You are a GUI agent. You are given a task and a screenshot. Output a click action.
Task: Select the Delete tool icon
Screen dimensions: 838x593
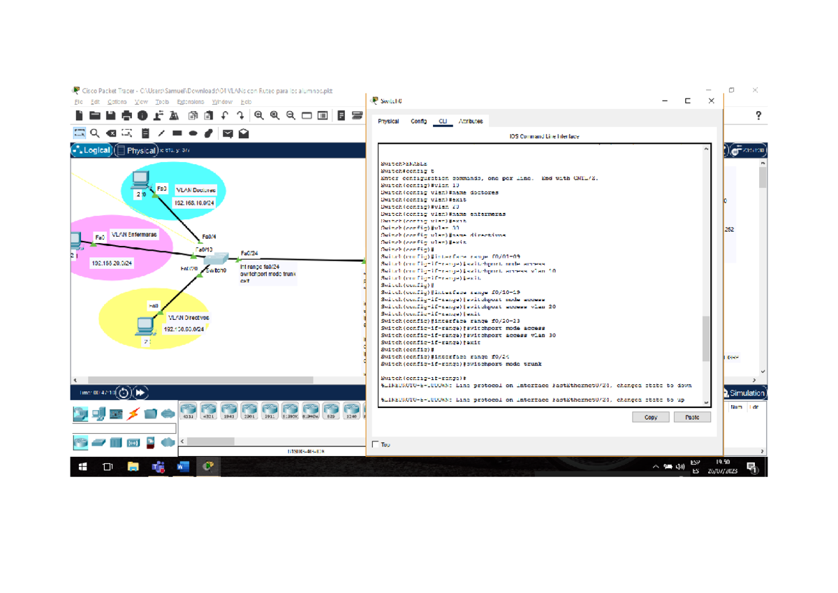coord(110,133)
